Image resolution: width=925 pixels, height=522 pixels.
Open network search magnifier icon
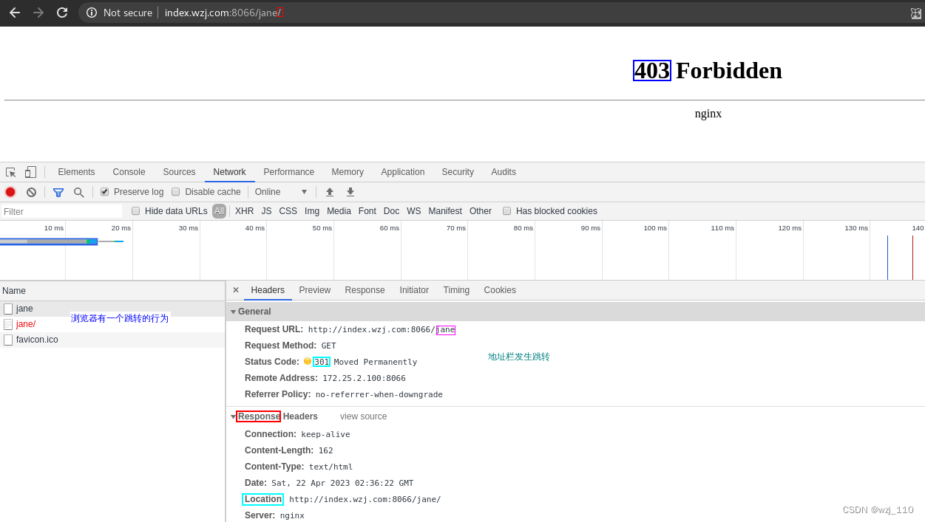[78, 192]
